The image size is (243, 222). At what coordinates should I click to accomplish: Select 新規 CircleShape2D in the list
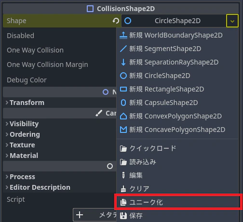click(177, 76)
